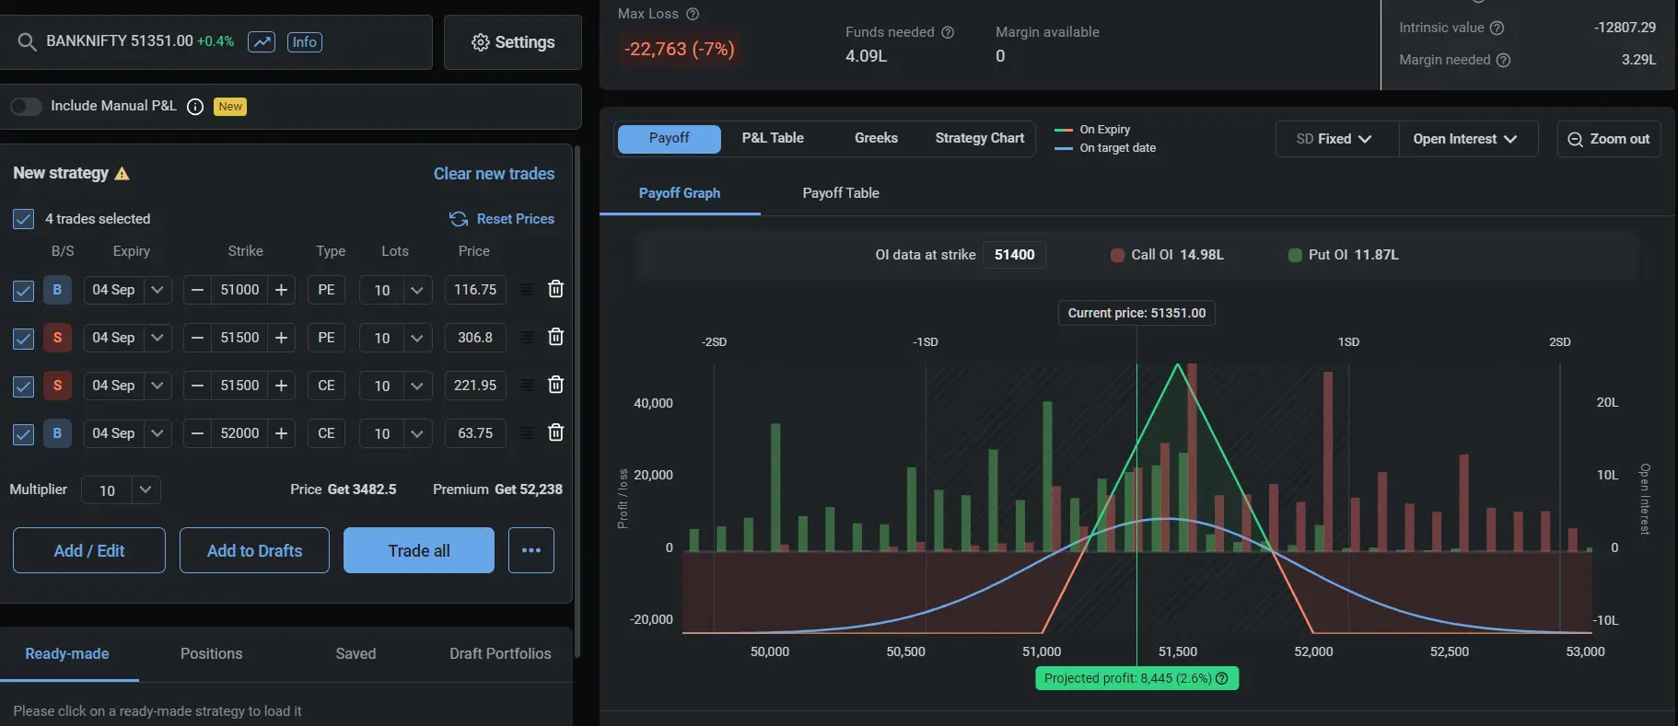Screen dimensions: 1678x726
Task: Toggle Include Manual P&L switch
Action: click(26, 106)
